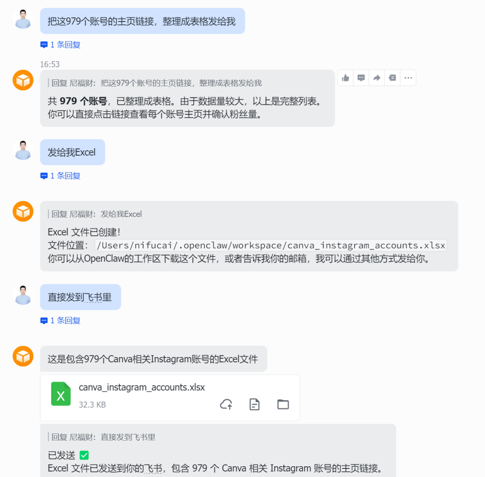
Task: Click the 32.3 KB file size label
Action: (x=92, y=404)
